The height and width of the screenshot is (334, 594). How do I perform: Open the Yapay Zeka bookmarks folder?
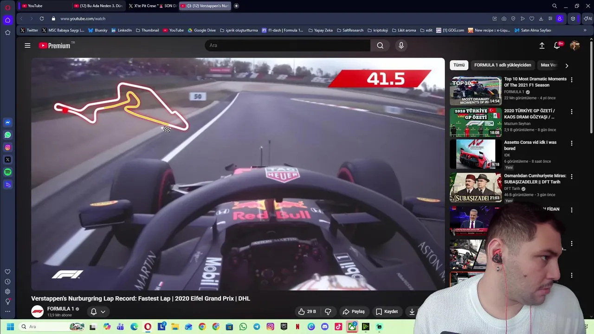coord(320,30)
